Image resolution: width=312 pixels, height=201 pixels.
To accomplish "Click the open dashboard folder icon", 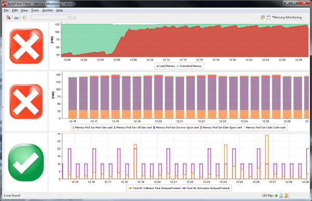I will [x=263, y=18].
